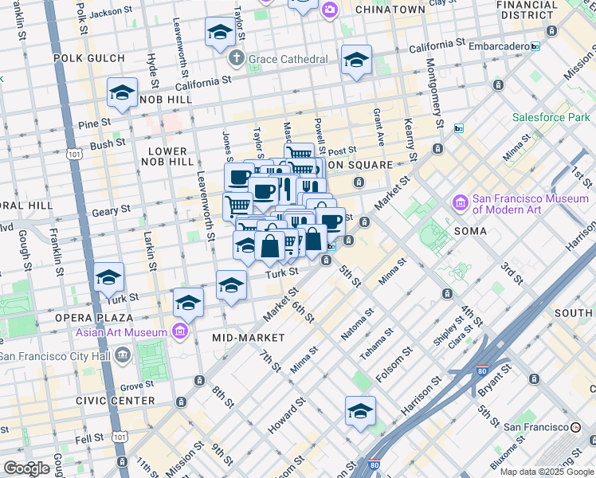This screenshot has width=596, height=478.
Task: Select the Museum of Modern Art pin
Action: click(461, 203)
